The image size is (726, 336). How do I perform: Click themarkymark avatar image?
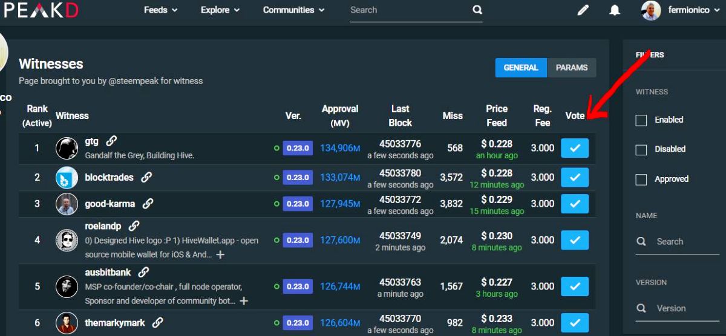(67, 323)
